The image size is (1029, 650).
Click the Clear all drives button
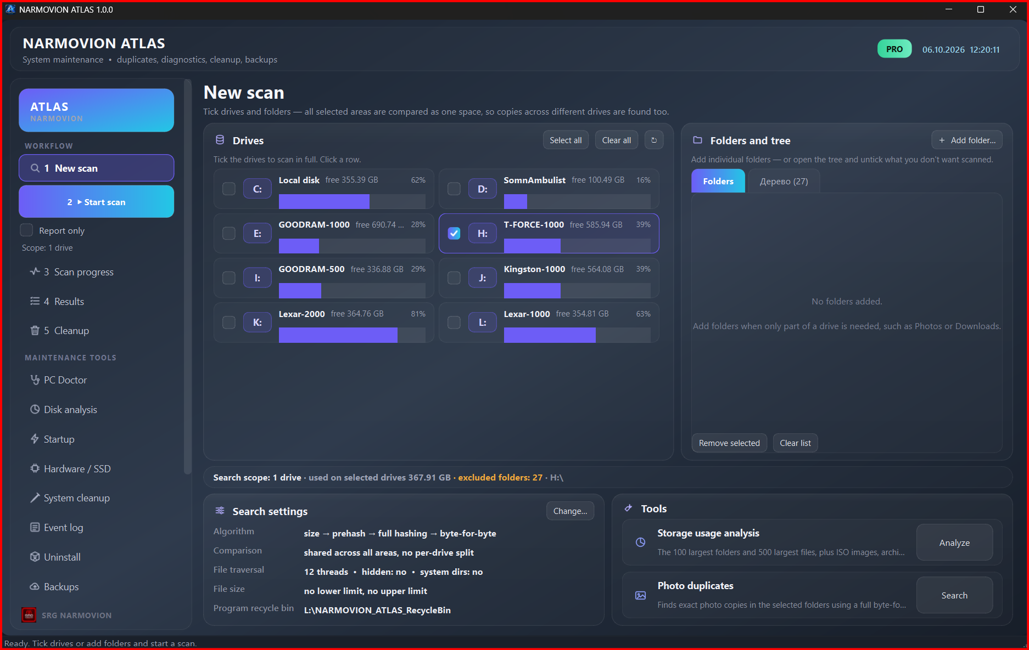click(x=617, y=140)
